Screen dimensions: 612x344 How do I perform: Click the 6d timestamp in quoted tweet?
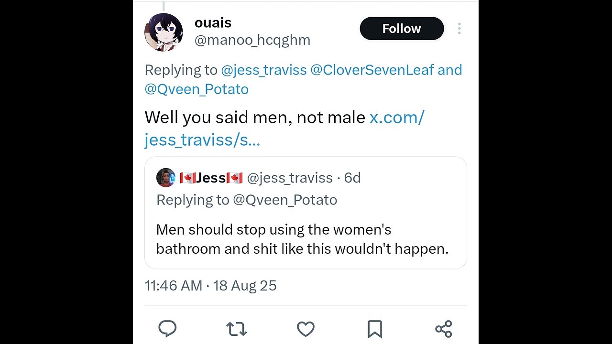click(x=352, y=178)
